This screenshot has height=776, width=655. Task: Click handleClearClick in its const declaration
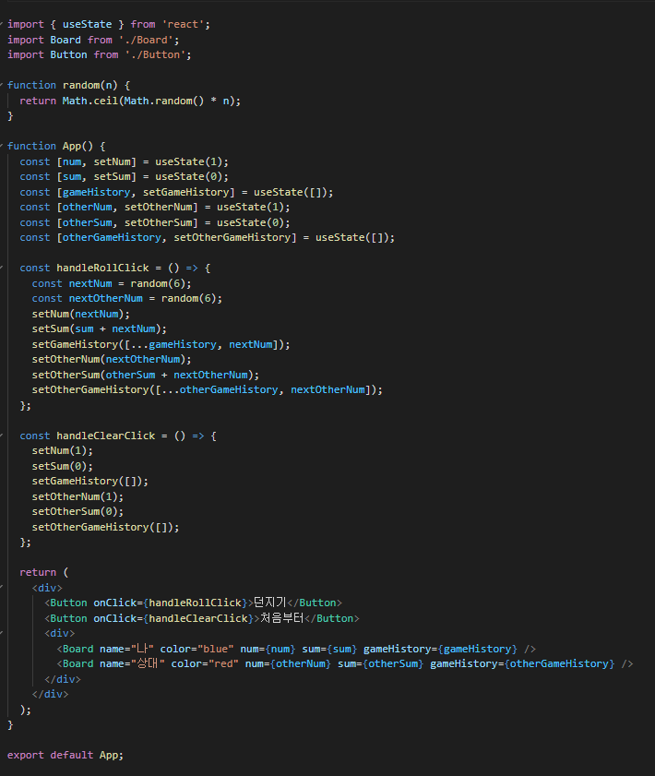105,436
